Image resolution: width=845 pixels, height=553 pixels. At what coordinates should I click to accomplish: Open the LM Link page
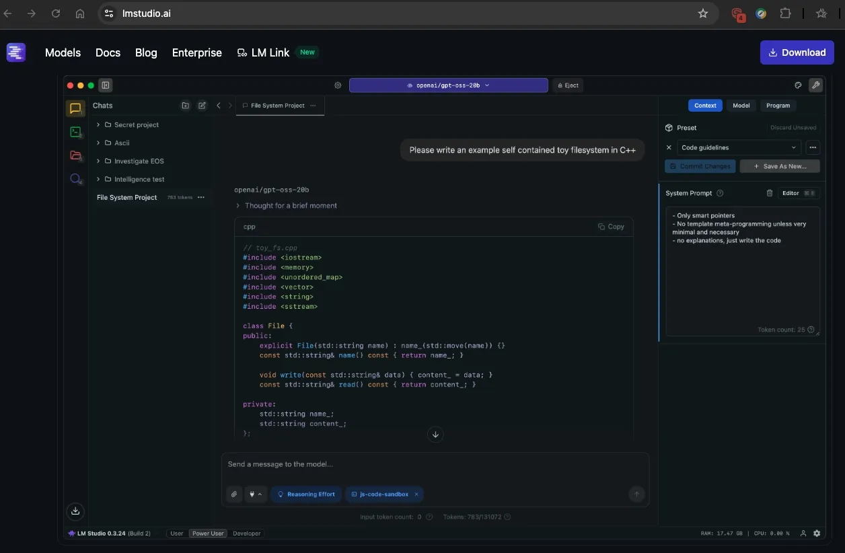(x=270, y=52)
